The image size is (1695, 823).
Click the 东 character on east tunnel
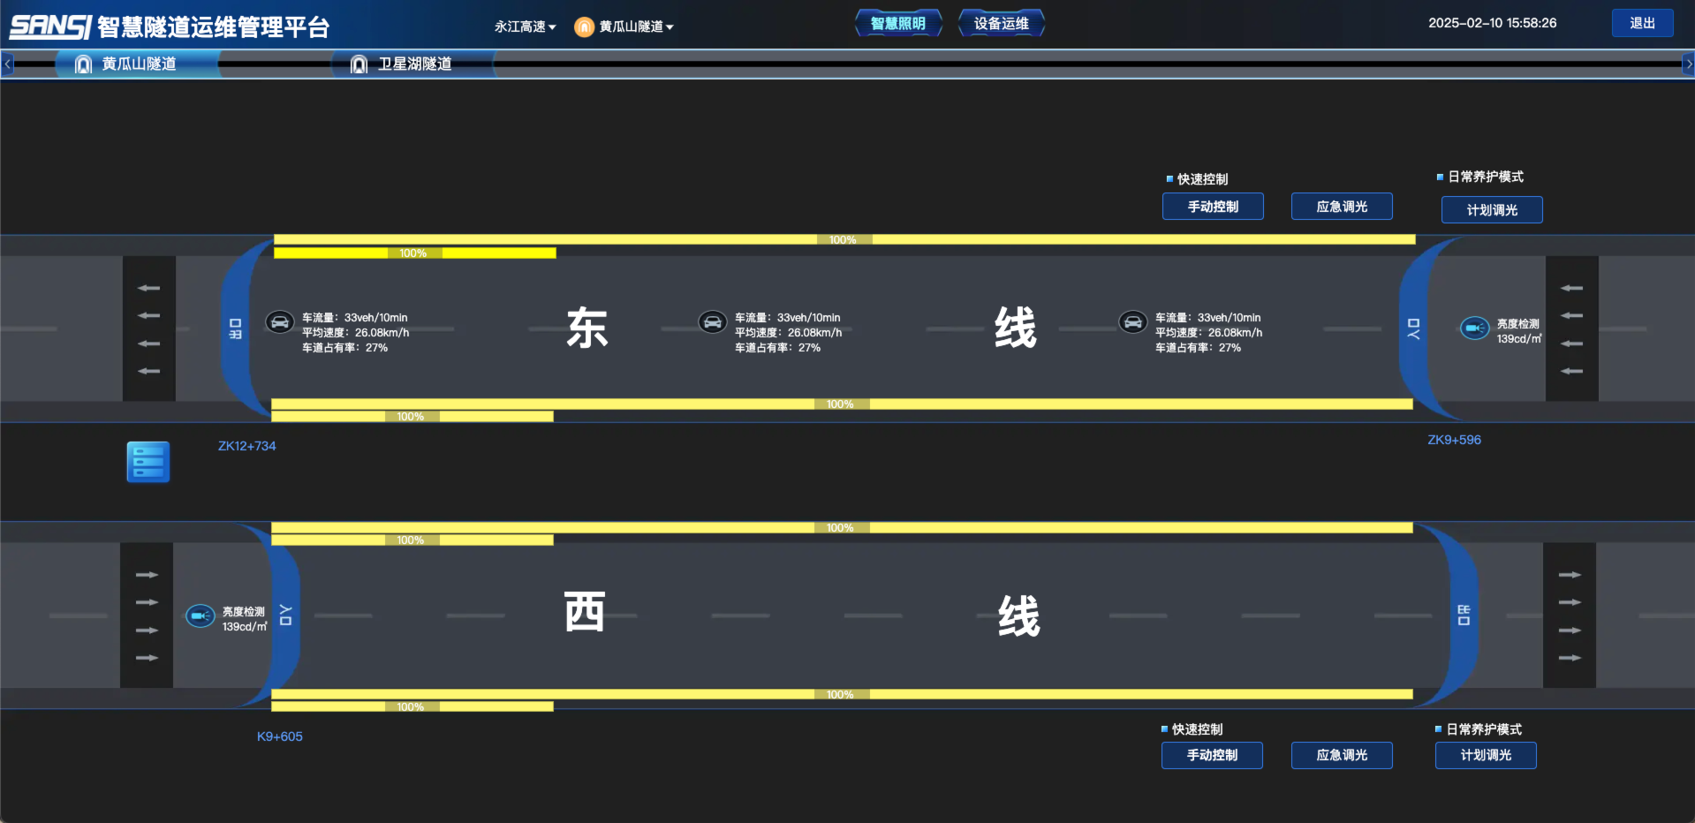(x=587, y=328)
